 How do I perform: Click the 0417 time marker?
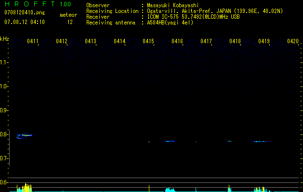pos(206,41)
